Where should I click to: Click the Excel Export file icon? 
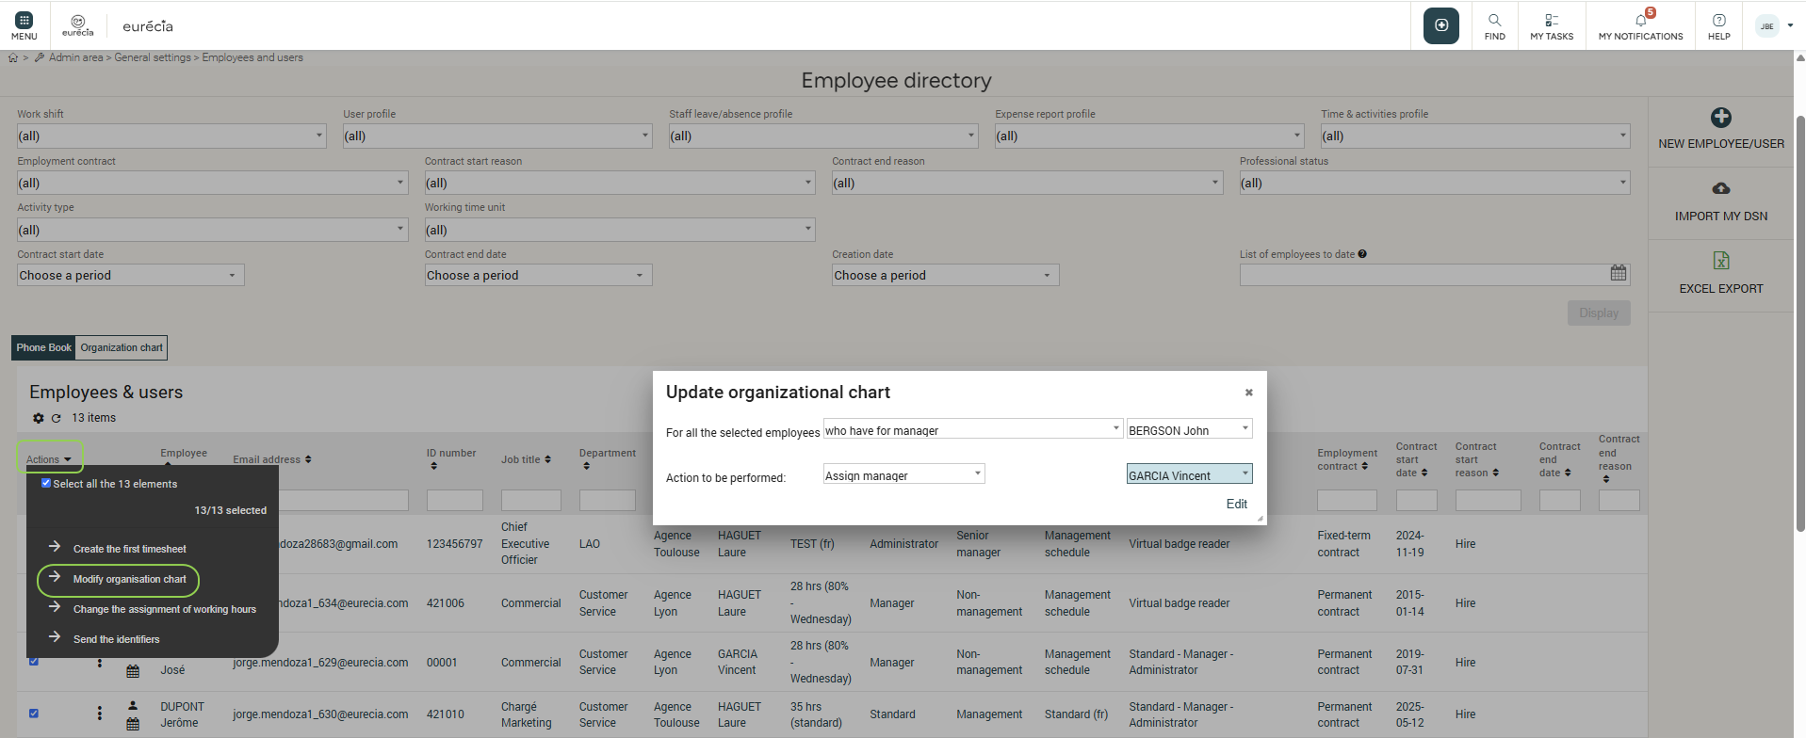pyautogui.click(x=1720, y=261)
